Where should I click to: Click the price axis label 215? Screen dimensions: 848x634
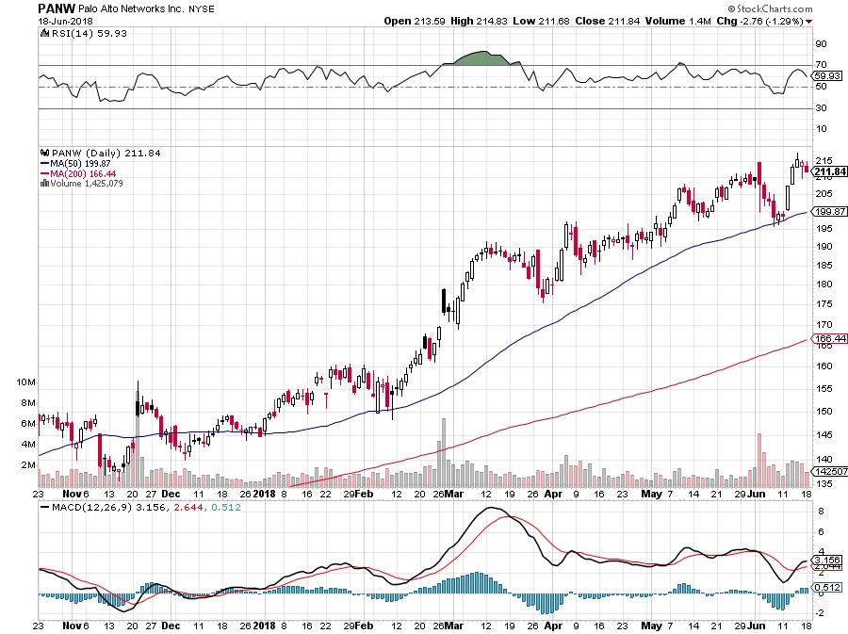coord(824,161)
